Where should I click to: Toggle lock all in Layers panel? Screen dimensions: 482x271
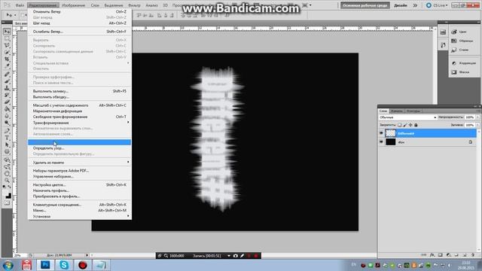(416, 125)
